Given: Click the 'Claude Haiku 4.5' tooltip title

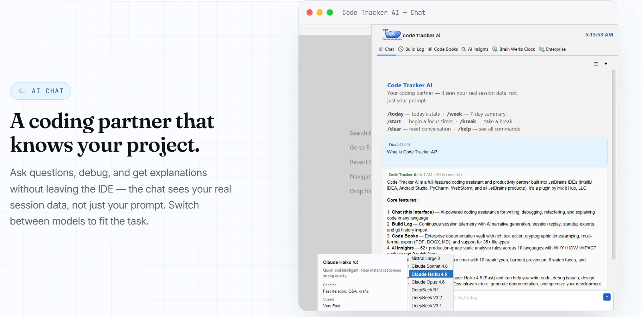Looking at the screenshot, I should tap(341, 263).
